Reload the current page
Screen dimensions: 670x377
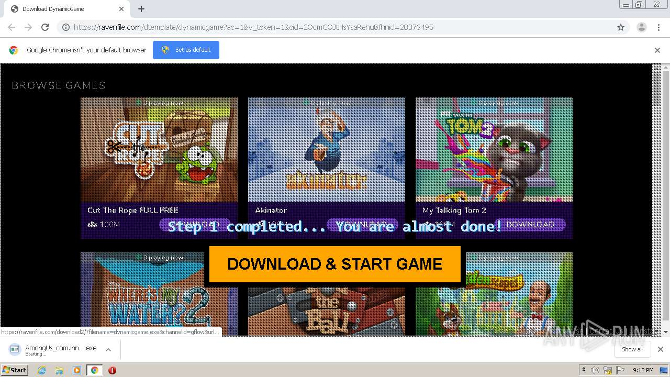[x=45, y=27]
